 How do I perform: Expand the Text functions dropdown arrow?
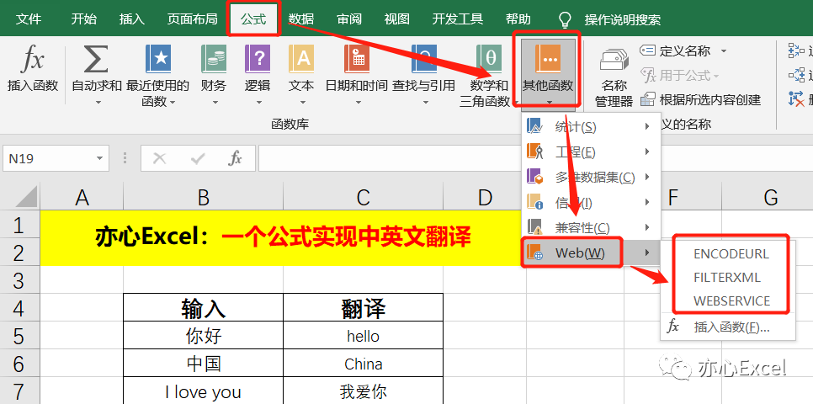pos(301,102)
